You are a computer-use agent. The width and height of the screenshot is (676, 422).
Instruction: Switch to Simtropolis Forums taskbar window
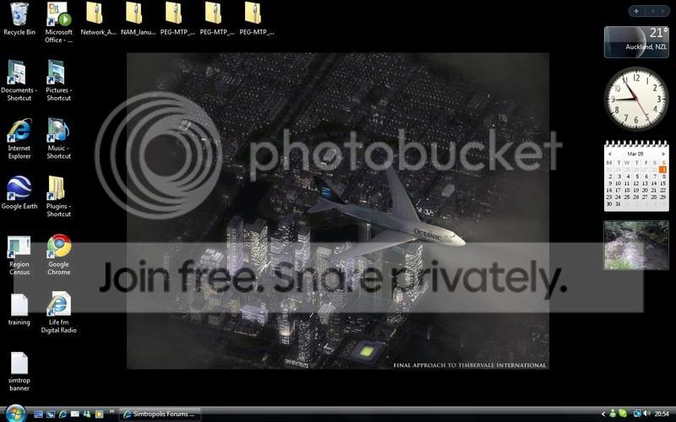tap(160, 414)
